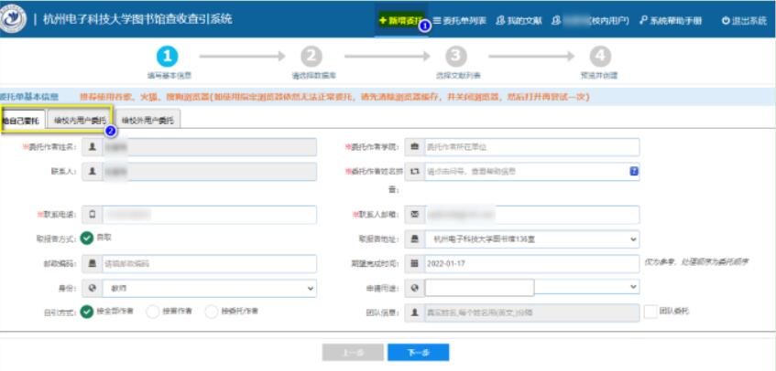Click the envelope icon for contact email
The height and width of the screenshot is (371, 776).
pyautogui.click(x=415, y=215)
